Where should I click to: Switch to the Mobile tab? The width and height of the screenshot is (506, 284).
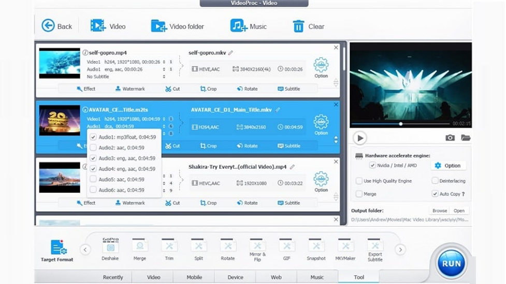[194, 277]
